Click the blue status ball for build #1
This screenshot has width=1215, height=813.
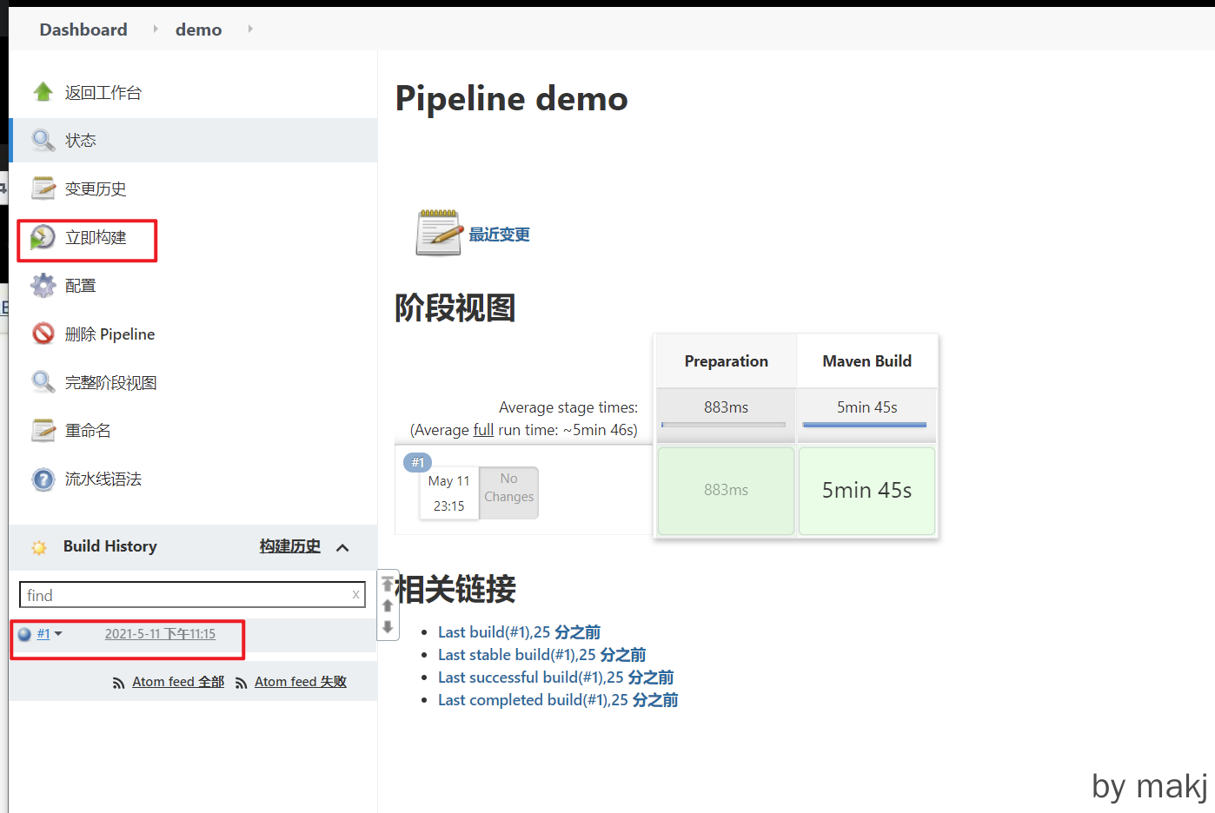(24, 634)
